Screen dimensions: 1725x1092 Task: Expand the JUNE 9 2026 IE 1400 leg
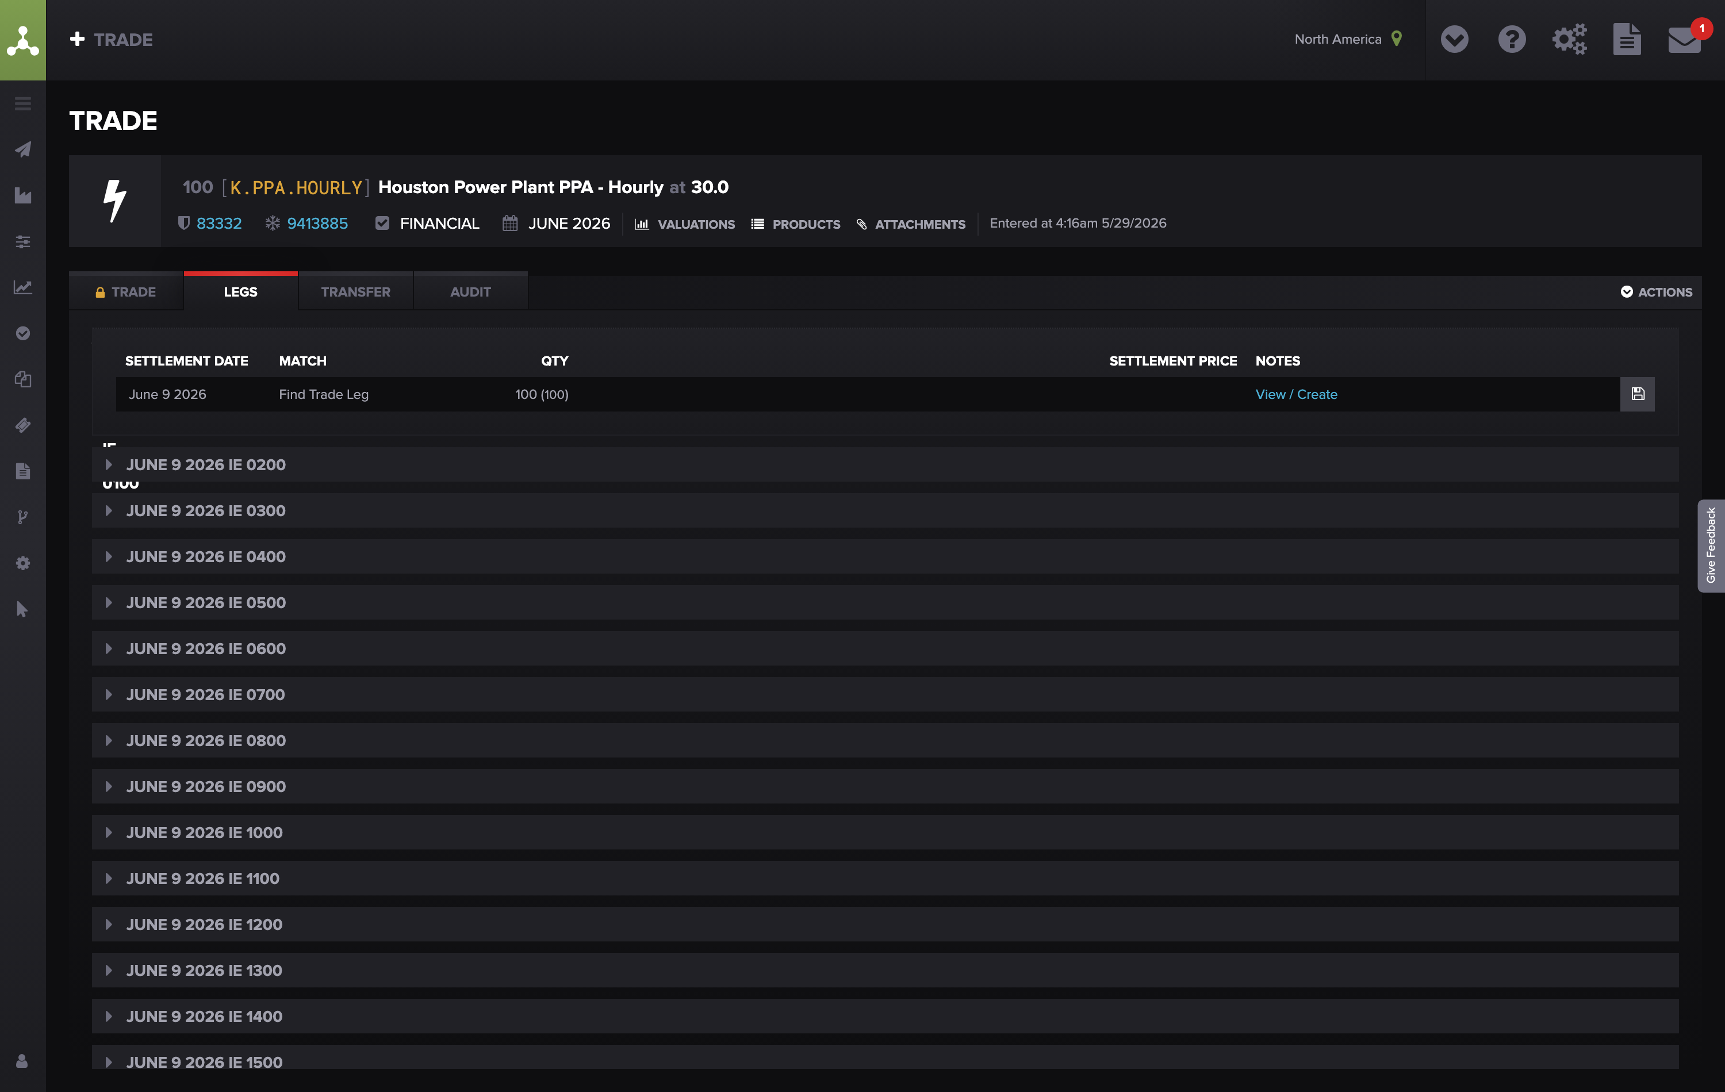coord(885,1016)
